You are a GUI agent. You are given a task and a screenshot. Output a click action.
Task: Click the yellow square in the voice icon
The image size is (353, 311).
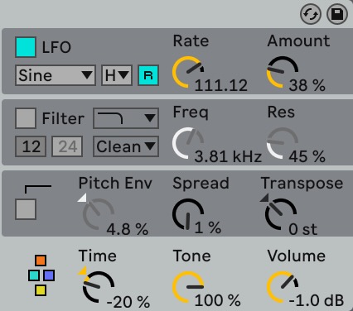[x=41, y=290]
